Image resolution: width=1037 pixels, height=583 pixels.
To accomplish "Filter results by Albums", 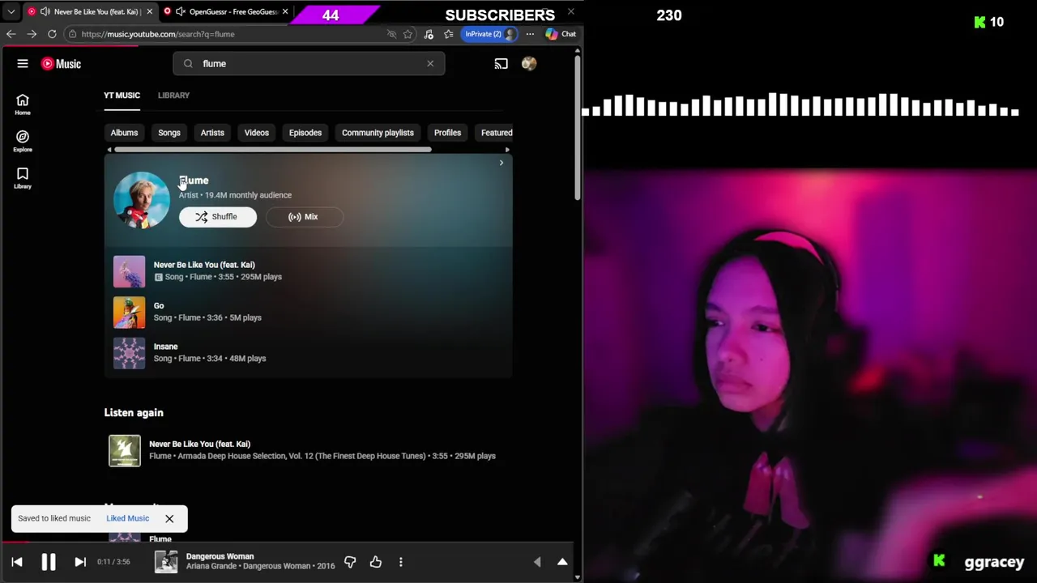I will pyautogui.click(x=124, y=133).
